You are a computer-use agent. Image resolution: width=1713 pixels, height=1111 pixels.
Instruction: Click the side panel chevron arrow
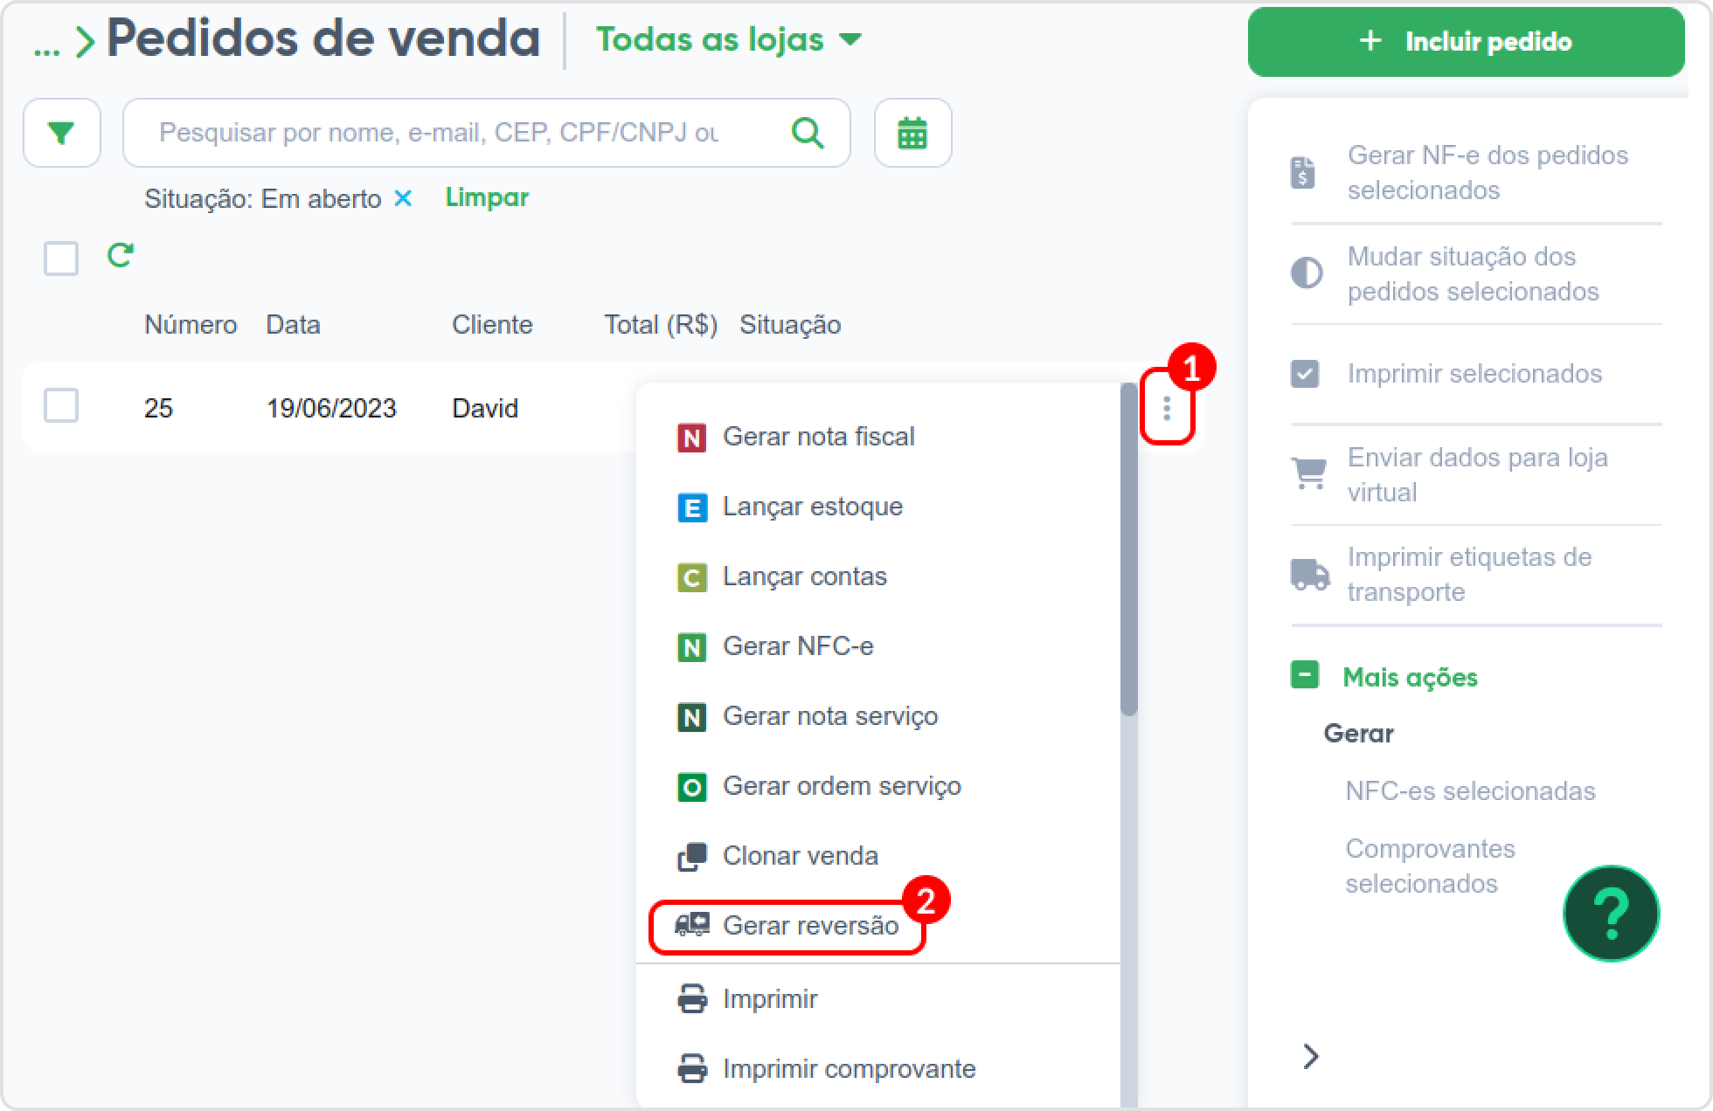[1310, 1056]
